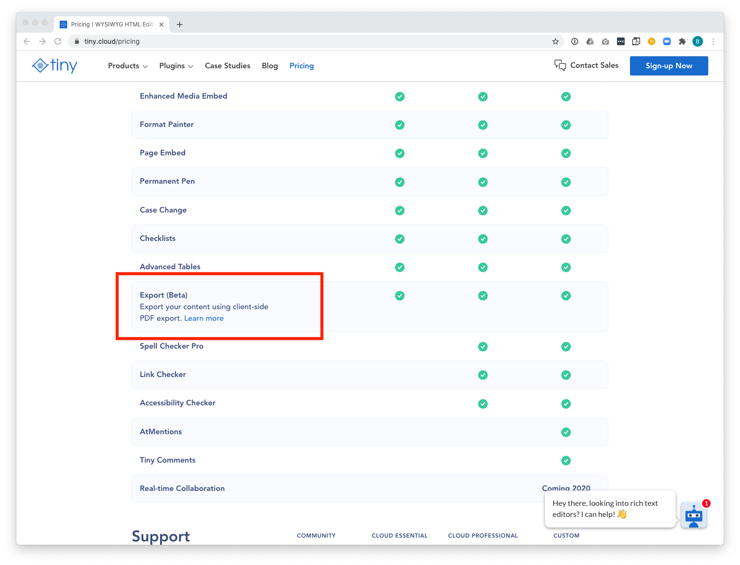Open the Extensions puzzle-piece menu

(x=682, y=41)
